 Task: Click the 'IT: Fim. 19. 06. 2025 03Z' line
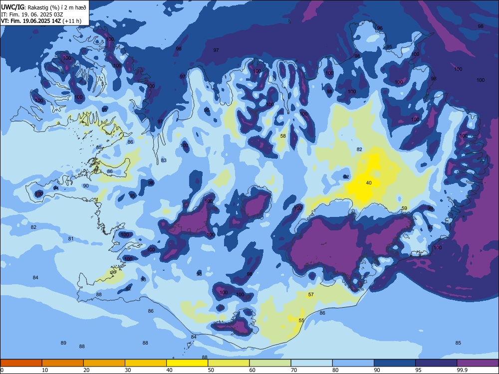(32, 14)
